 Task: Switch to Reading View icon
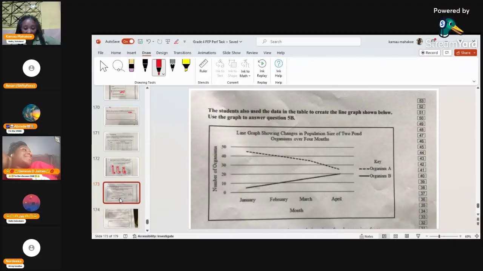coord(407,236)
